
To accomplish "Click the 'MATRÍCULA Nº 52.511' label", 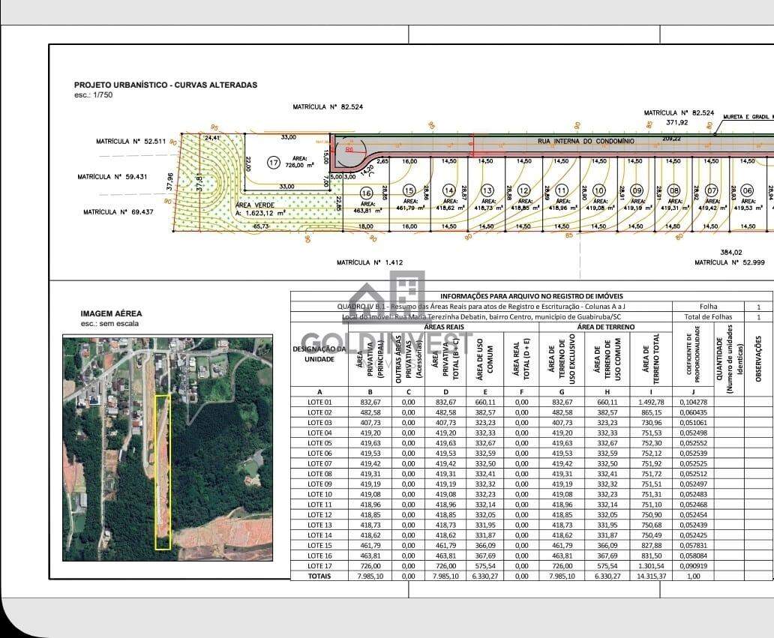I will tap(130, 142).
